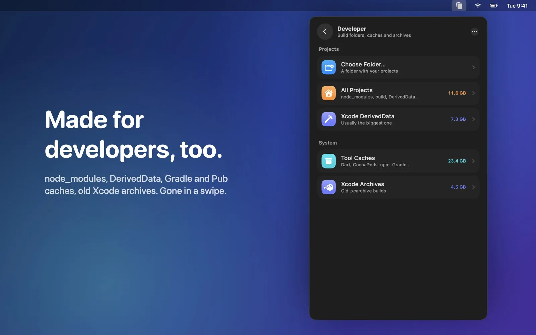
Task: Open the three-dot more options menu
Action: [x=474, y=31]
